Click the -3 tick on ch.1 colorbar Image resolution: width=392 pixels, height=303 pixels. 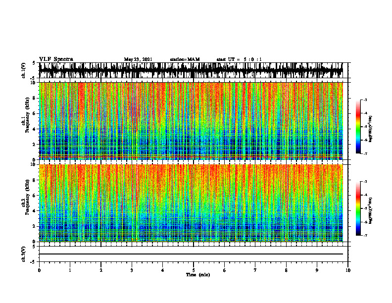tap(365, 100)
